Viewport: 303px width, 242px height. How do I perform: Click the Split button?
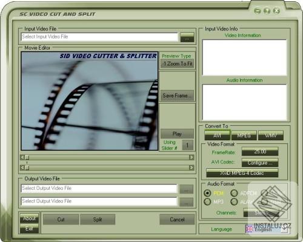(x=98, y=220)
